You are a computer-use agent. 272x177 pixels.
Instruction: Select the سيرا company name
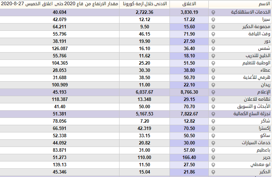(266, 19)
